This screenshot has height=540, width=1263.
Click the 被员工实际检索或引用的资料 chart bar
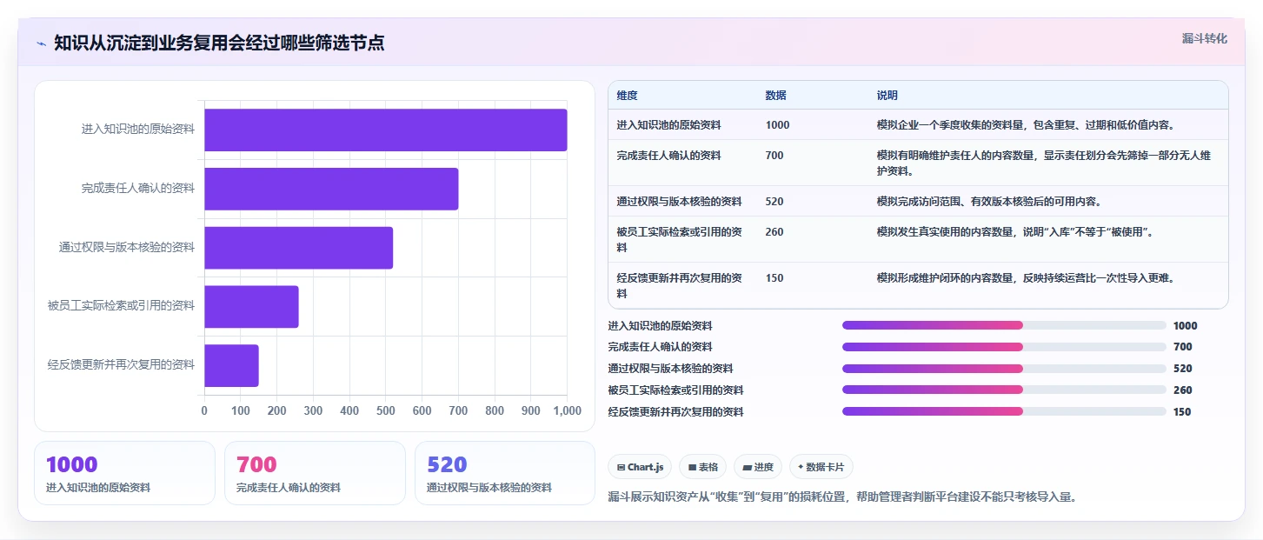point(252,306)
